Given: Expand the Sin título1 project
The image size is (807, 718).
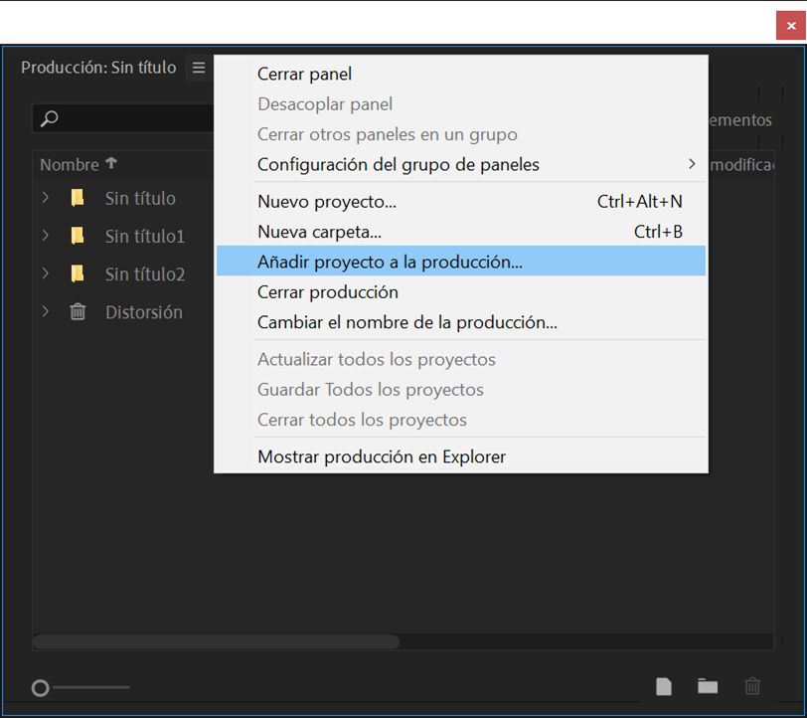Looking at the screenshot, I should point(44,236).
